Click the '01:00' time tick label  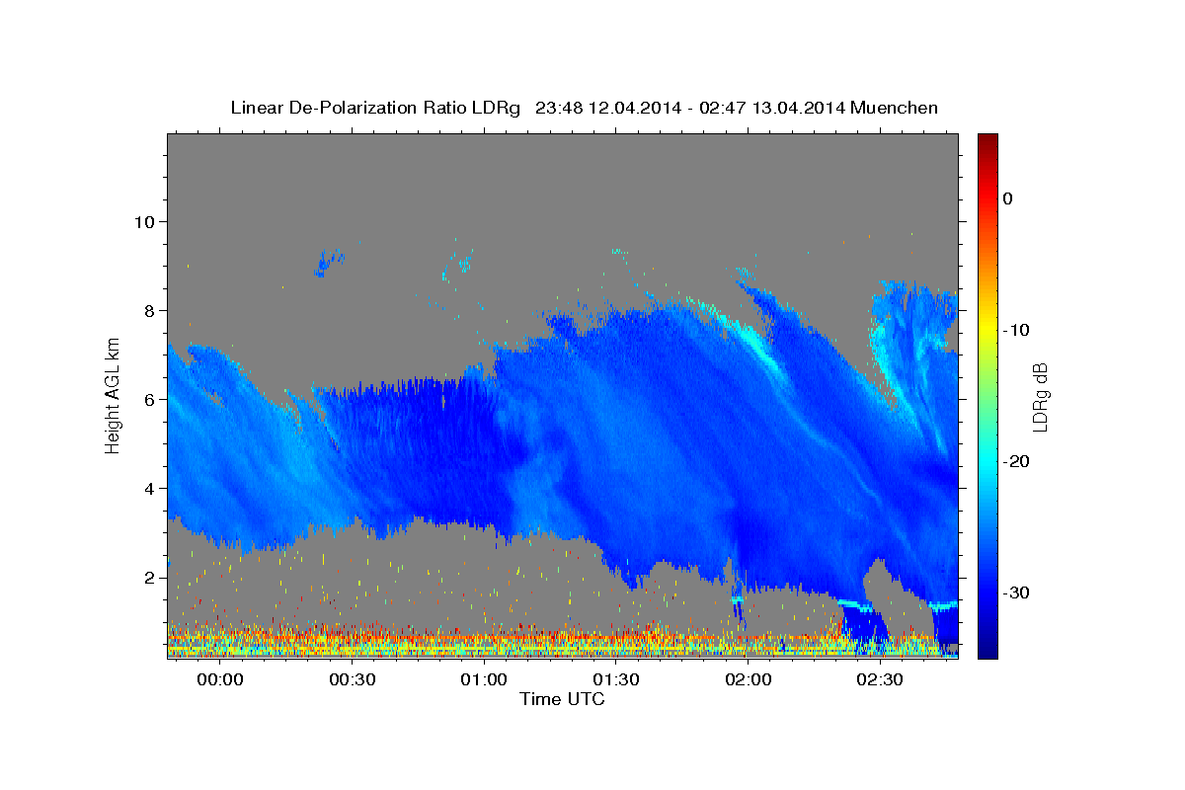[484, 680]
